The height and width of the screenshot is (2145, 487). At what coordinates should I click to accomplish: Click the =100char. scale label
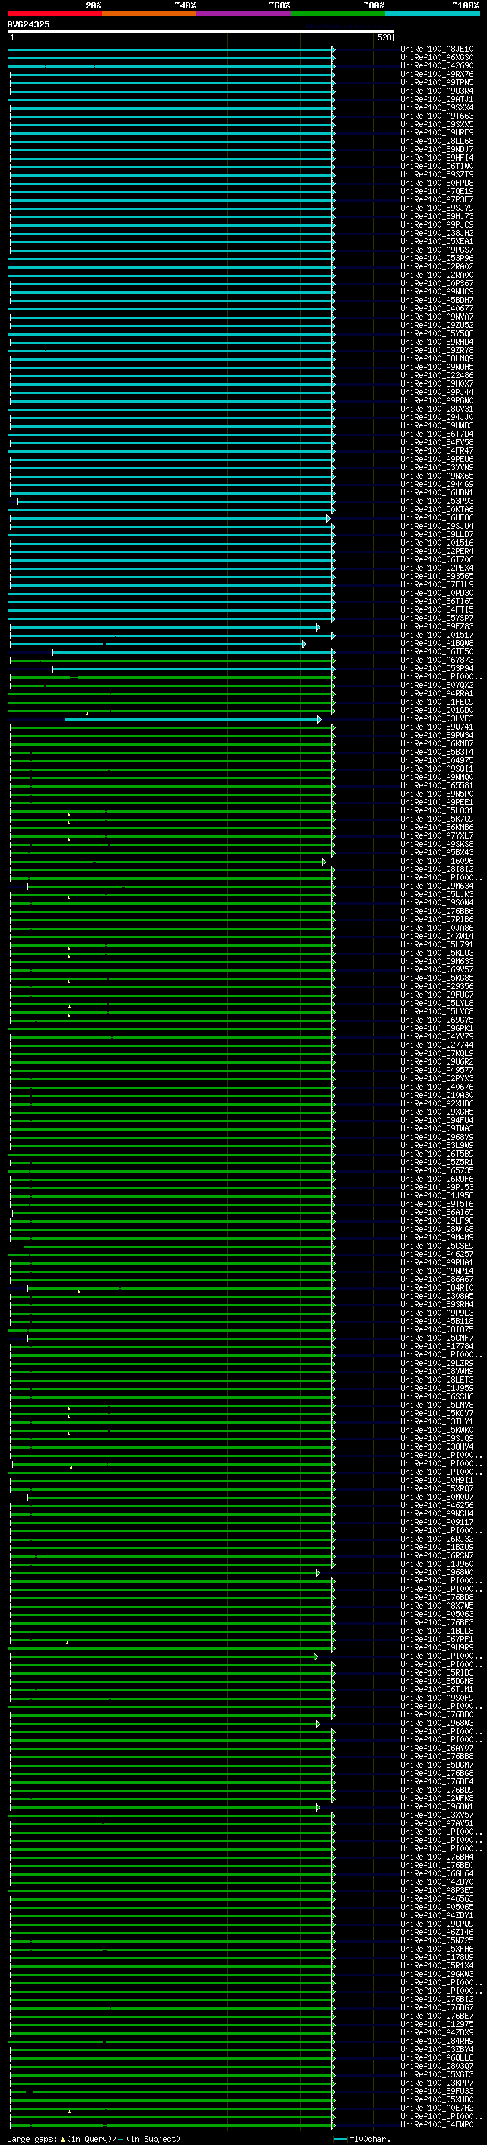point(369,2138)
